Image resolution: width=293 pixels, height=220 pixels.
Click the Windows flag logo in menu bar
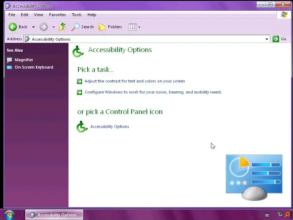pyautogui.click(x=284, y=15)
